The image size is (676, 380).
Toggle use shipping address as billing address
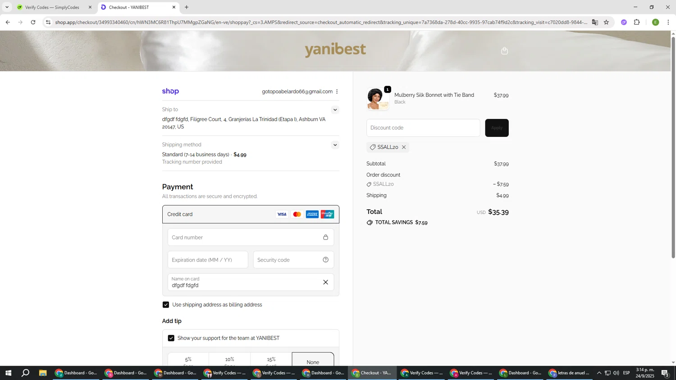coord(166,305)
